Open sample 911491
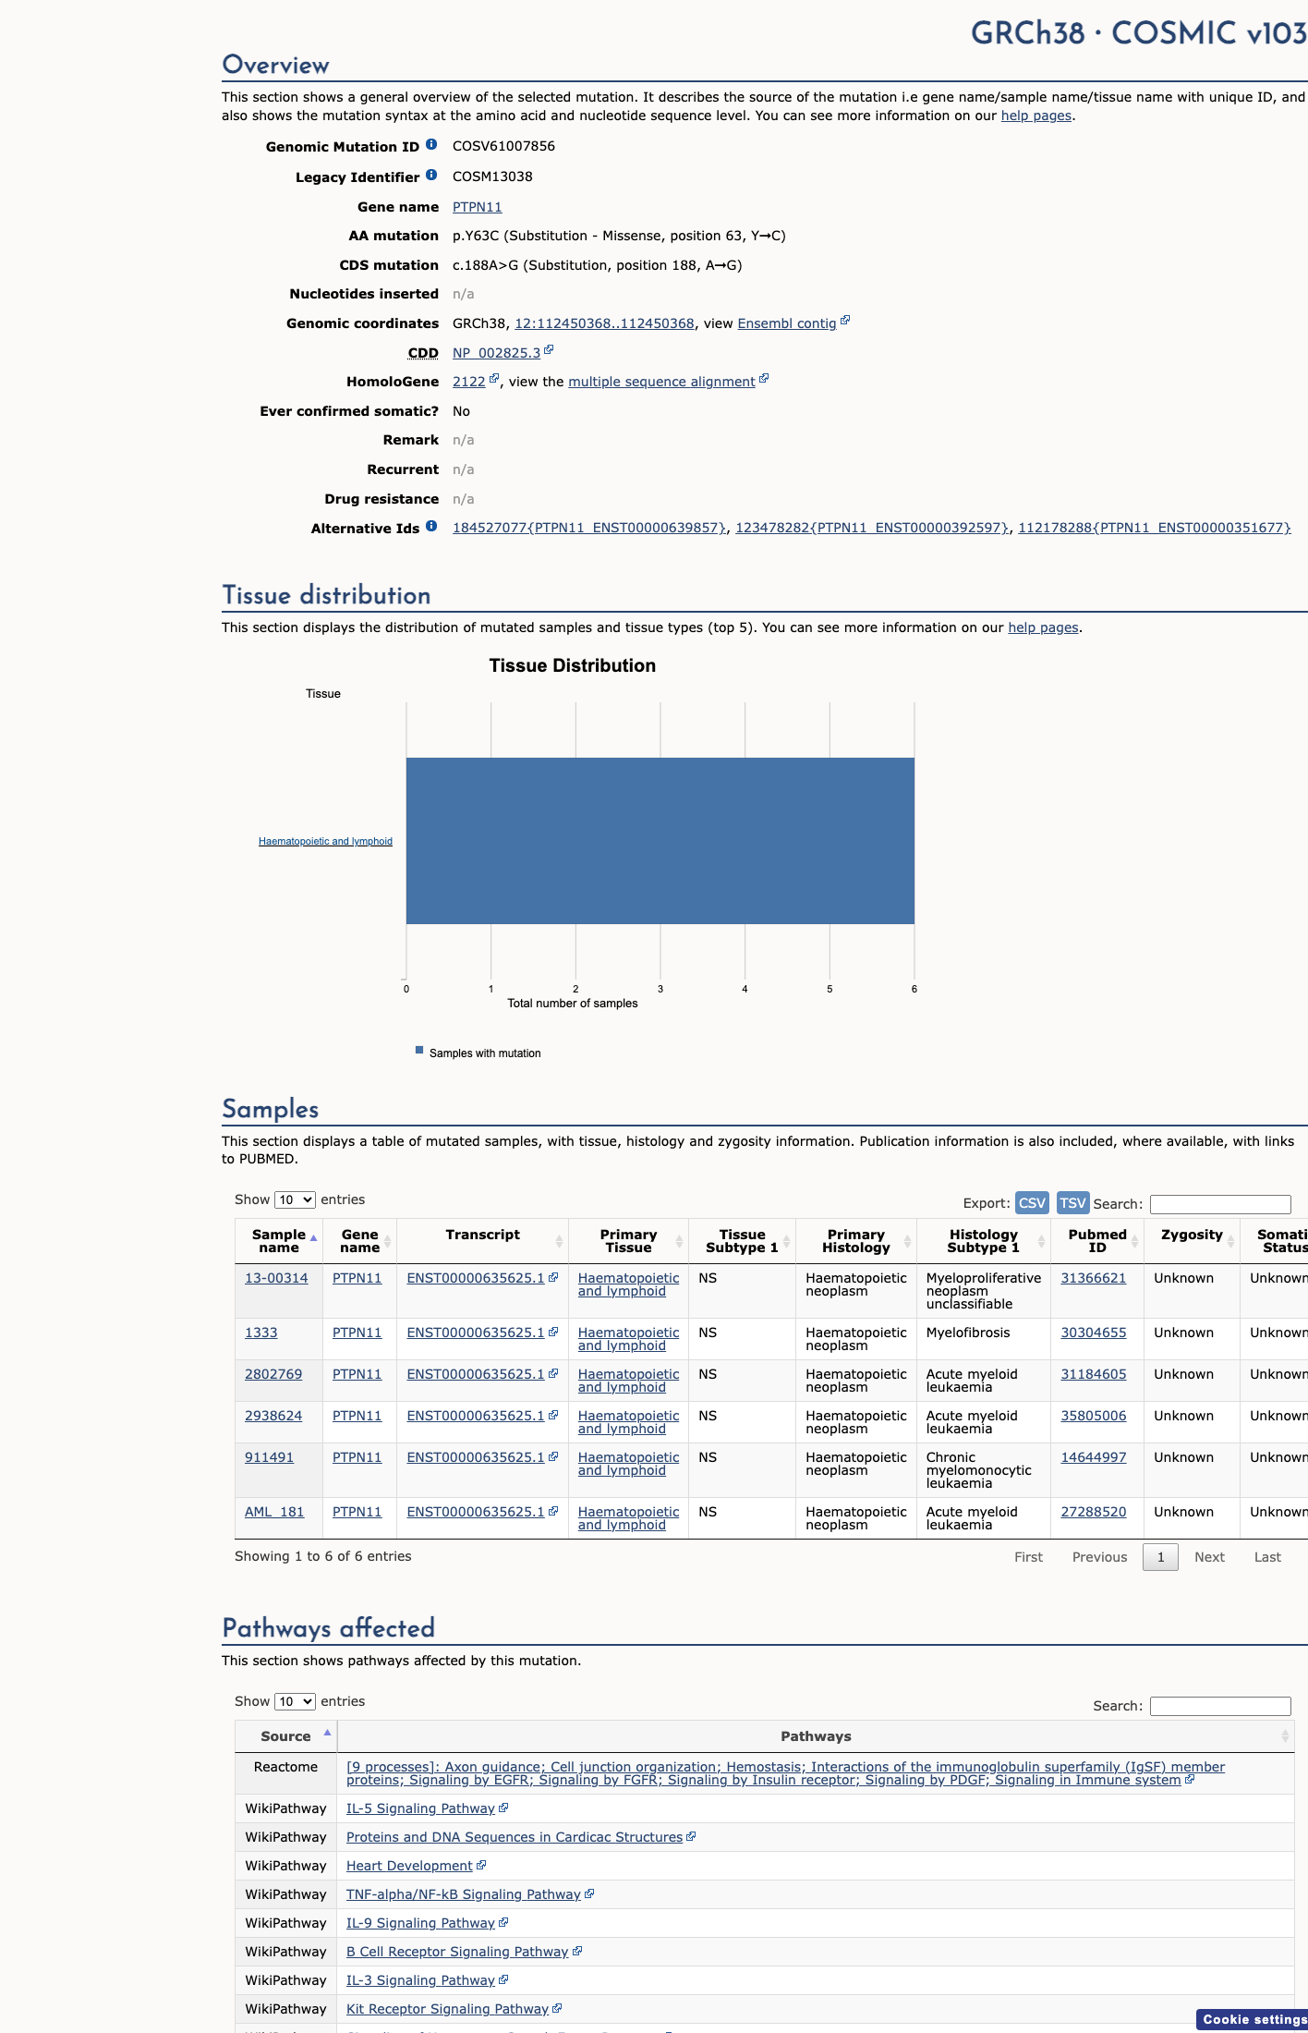 (x=269, y=1457)
